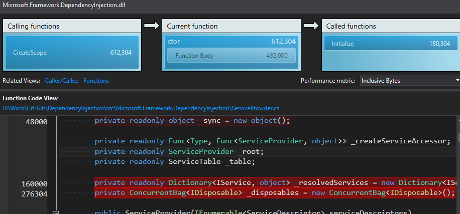Viewport: 460px width, 214px height.
Task: Open the Performance metric dropdown
Action: 410,81
